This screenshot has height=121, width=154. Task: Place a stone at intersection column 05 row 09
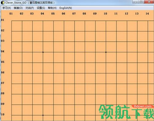click(x=53, y=105)
